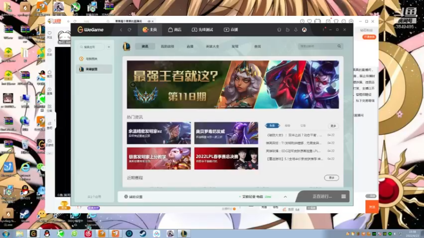This screenshot has height=238, width=424.
Task: Select the 综合 news filter
Action: [x=287, y=125]
